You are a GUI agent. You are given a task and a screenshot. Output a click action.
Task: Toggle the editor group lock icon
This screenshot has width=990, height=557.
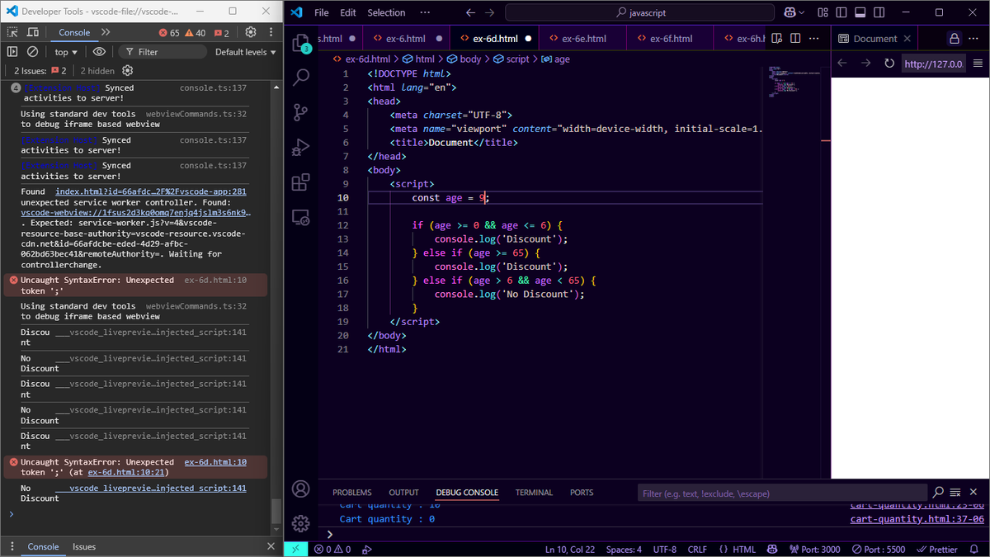pyautogui.click(x=955, y=39)
